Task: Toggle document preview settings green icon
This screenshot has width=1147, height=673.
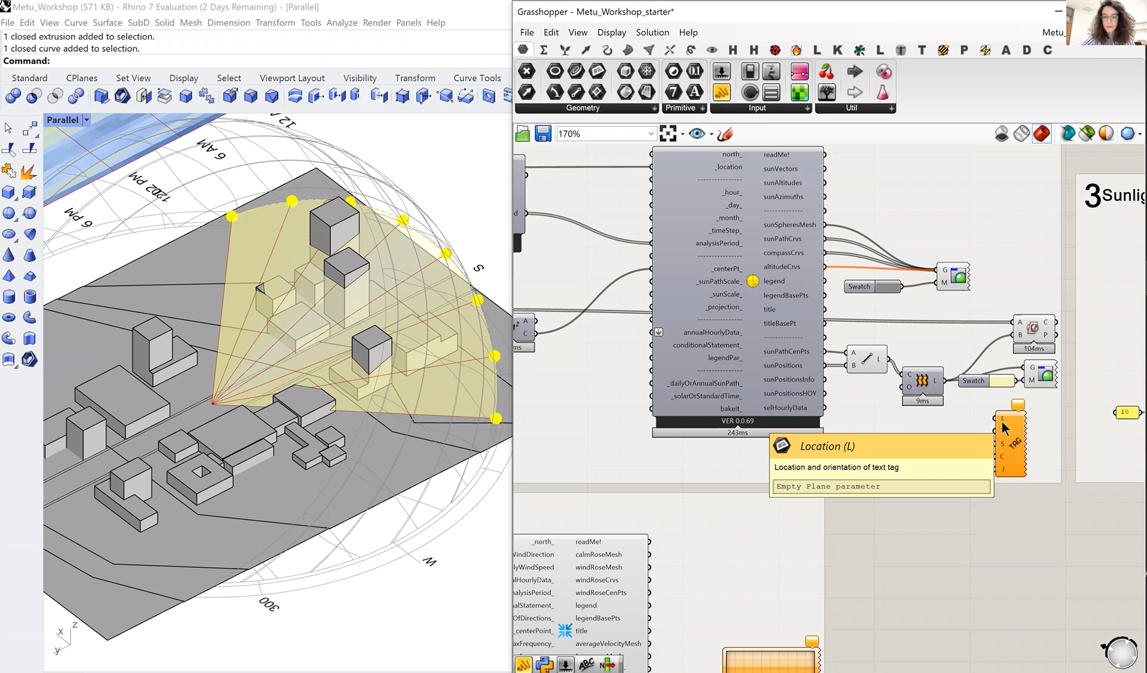Action: (x=1087, y=134)
